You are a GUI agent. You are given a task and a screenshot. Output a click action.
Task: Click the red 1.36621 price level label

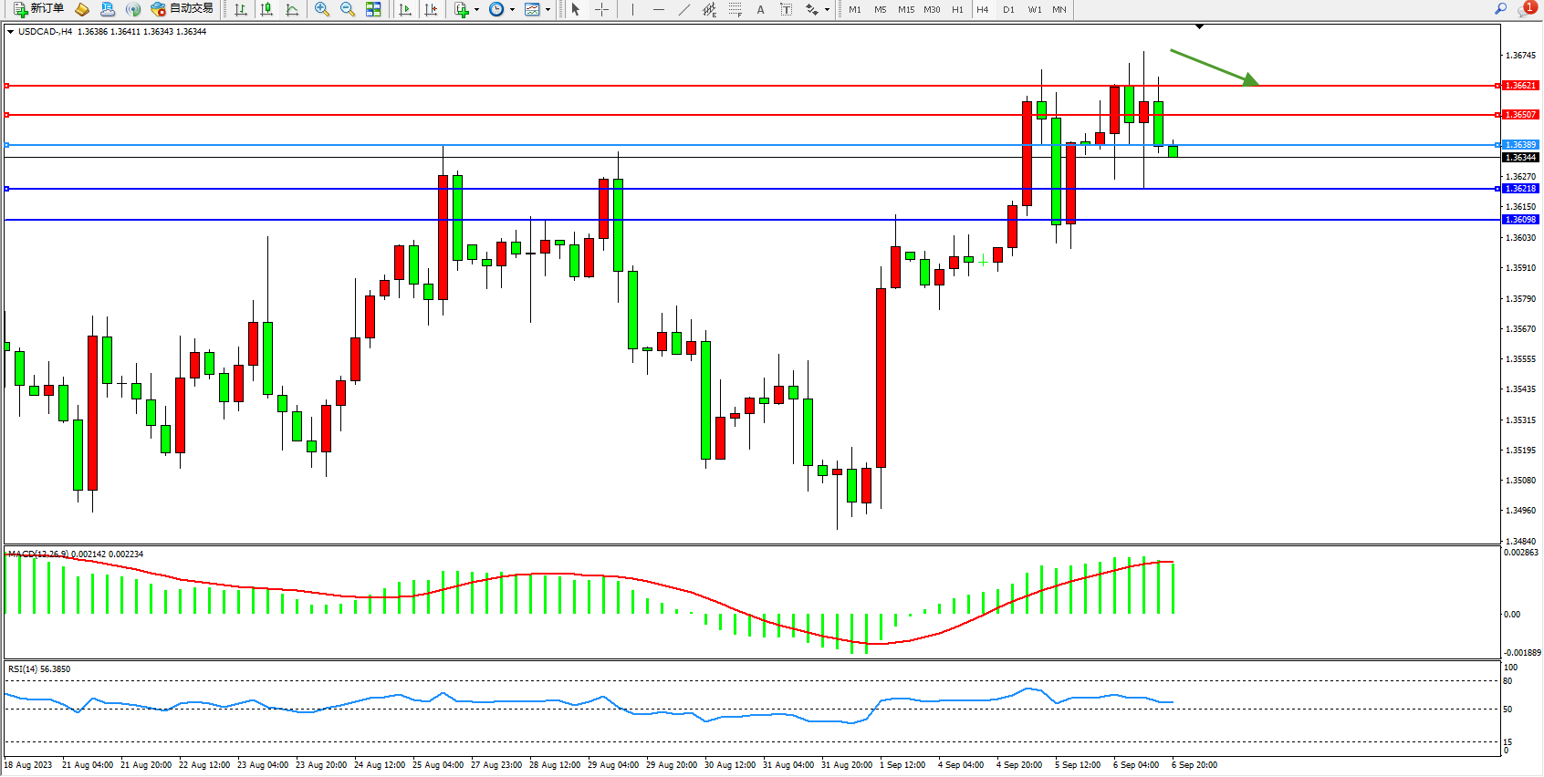coord(1520,86)
